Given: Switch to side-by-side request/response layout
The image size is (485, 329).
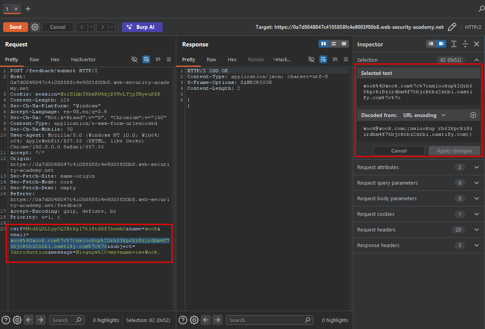Looking at the screenshot, I should [x=324, y=44].
